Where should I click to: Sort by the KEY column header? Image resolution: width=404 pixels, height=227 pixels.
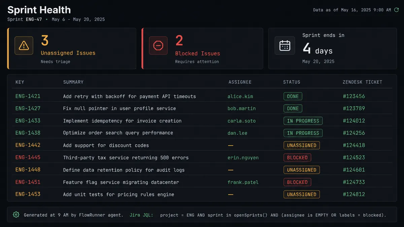[x=20, y=82]
